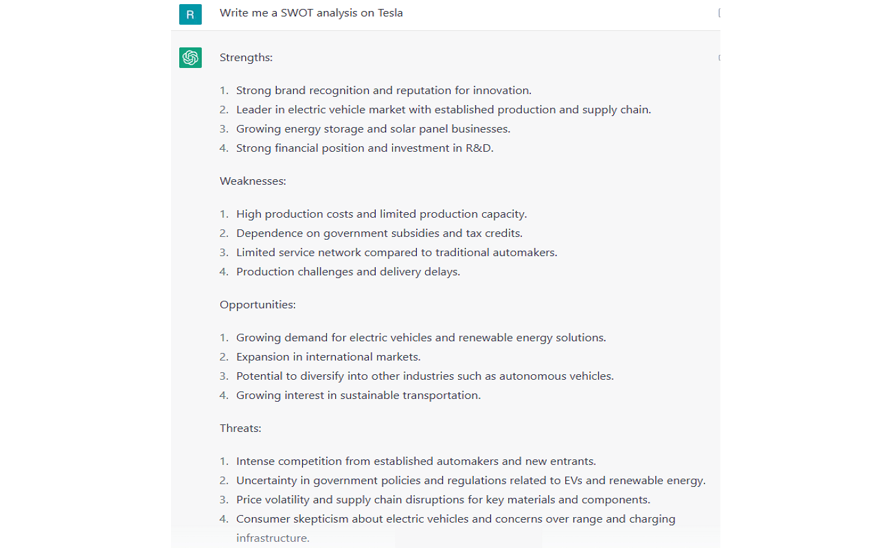
Task: Click the Weaknesses heading
Action: (253, 181)
